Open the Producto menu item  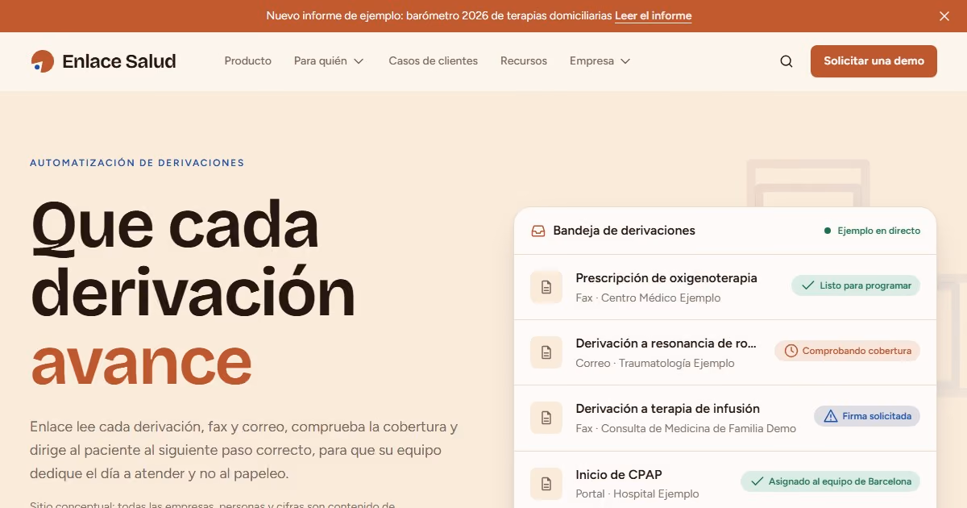point(248,61)
